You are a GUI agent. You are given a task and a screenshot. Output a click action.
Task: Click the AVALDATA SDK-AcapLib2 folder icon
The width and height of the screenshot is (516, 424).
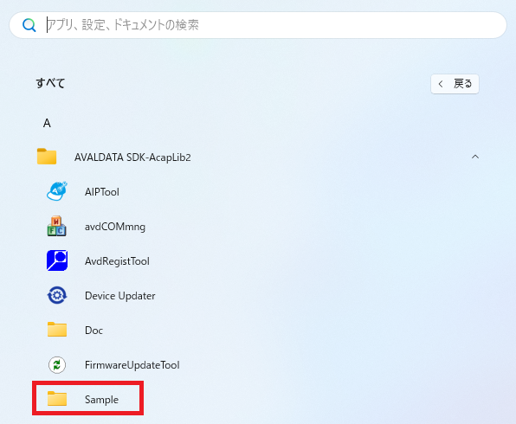pos(47,157)
